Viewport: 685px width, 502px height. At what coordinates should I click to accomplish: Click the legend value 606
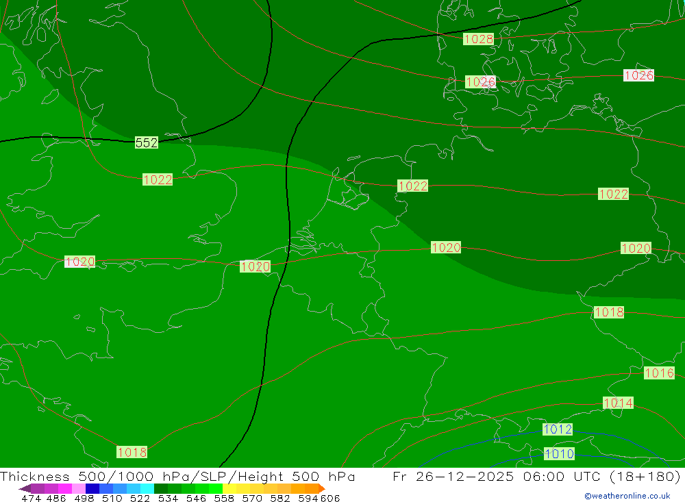pyautogui.click(x=330, y=498)
